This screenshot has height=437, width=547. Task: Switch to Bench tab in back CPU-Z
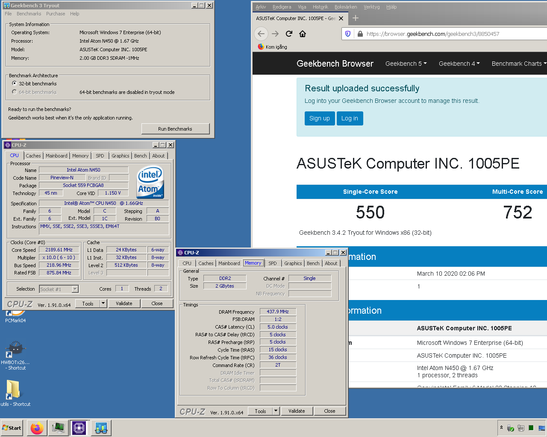[x=141, y=156]
